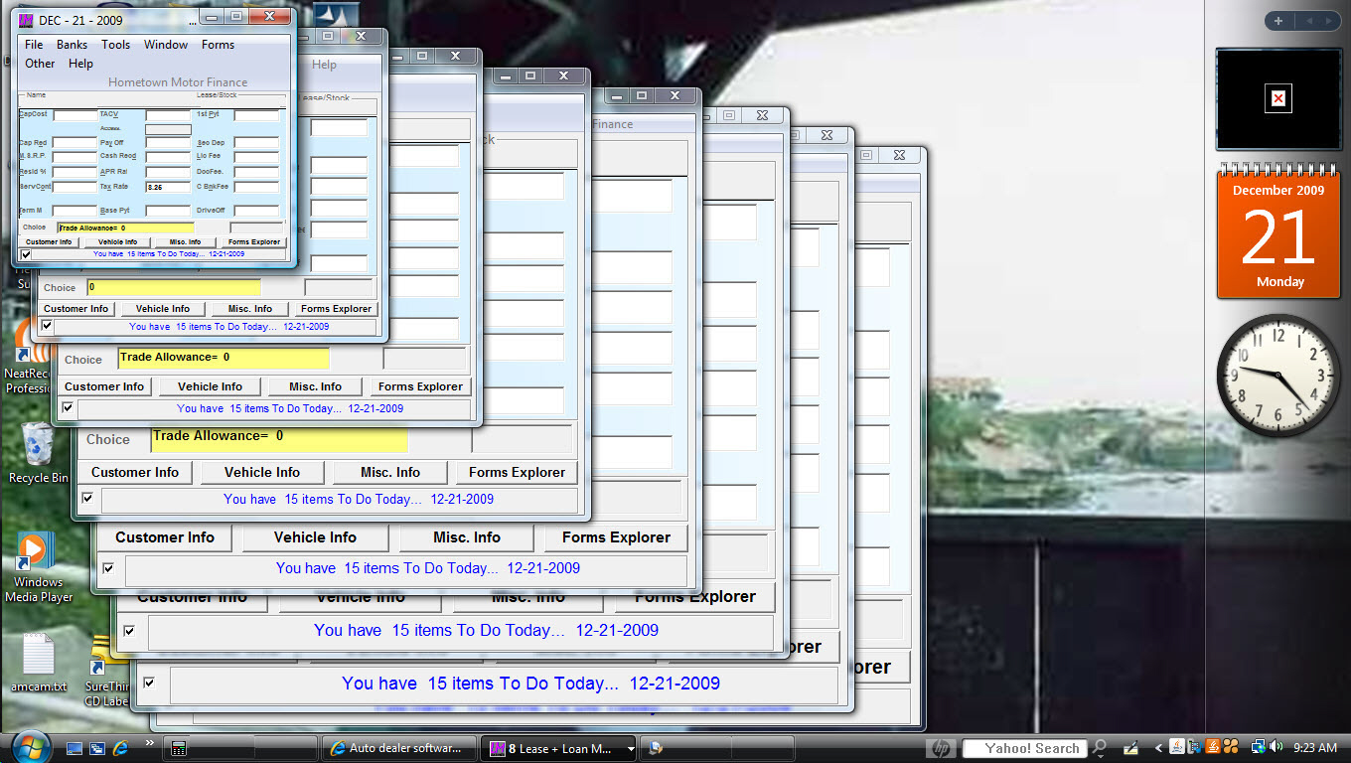Expand the '8 Lease + Loan' taskbar group arrow
This screenshot has height=763, width=1351.
pos(630,749)
